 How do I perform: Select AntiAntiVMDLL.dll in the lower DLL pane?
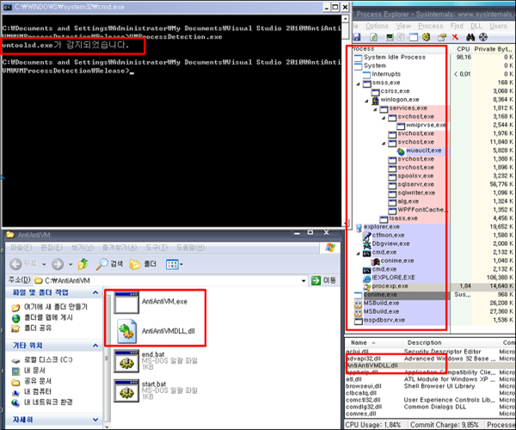pyautogui.click(x=430, y=365)
